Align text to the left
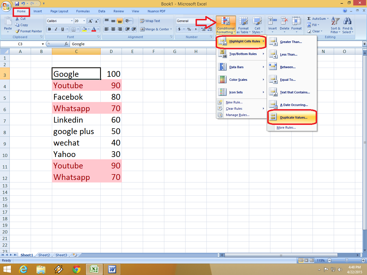The width and height of the screenshot is (367, 275). tap(107, 29)
